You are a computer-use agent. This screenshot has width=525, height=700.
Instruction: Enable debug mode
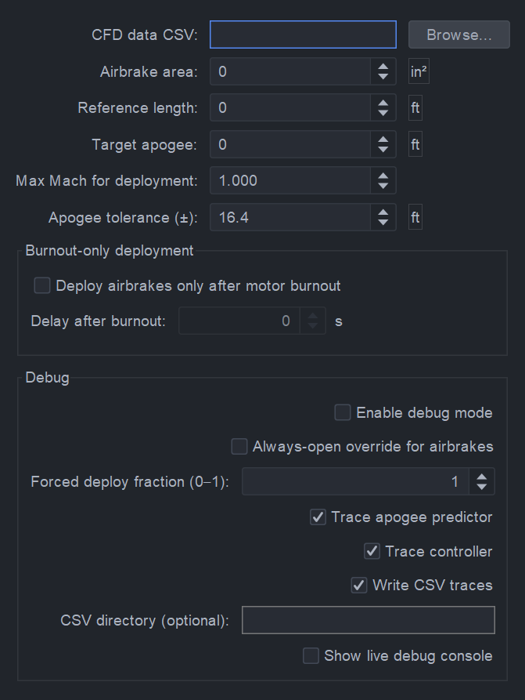[342, 412]
